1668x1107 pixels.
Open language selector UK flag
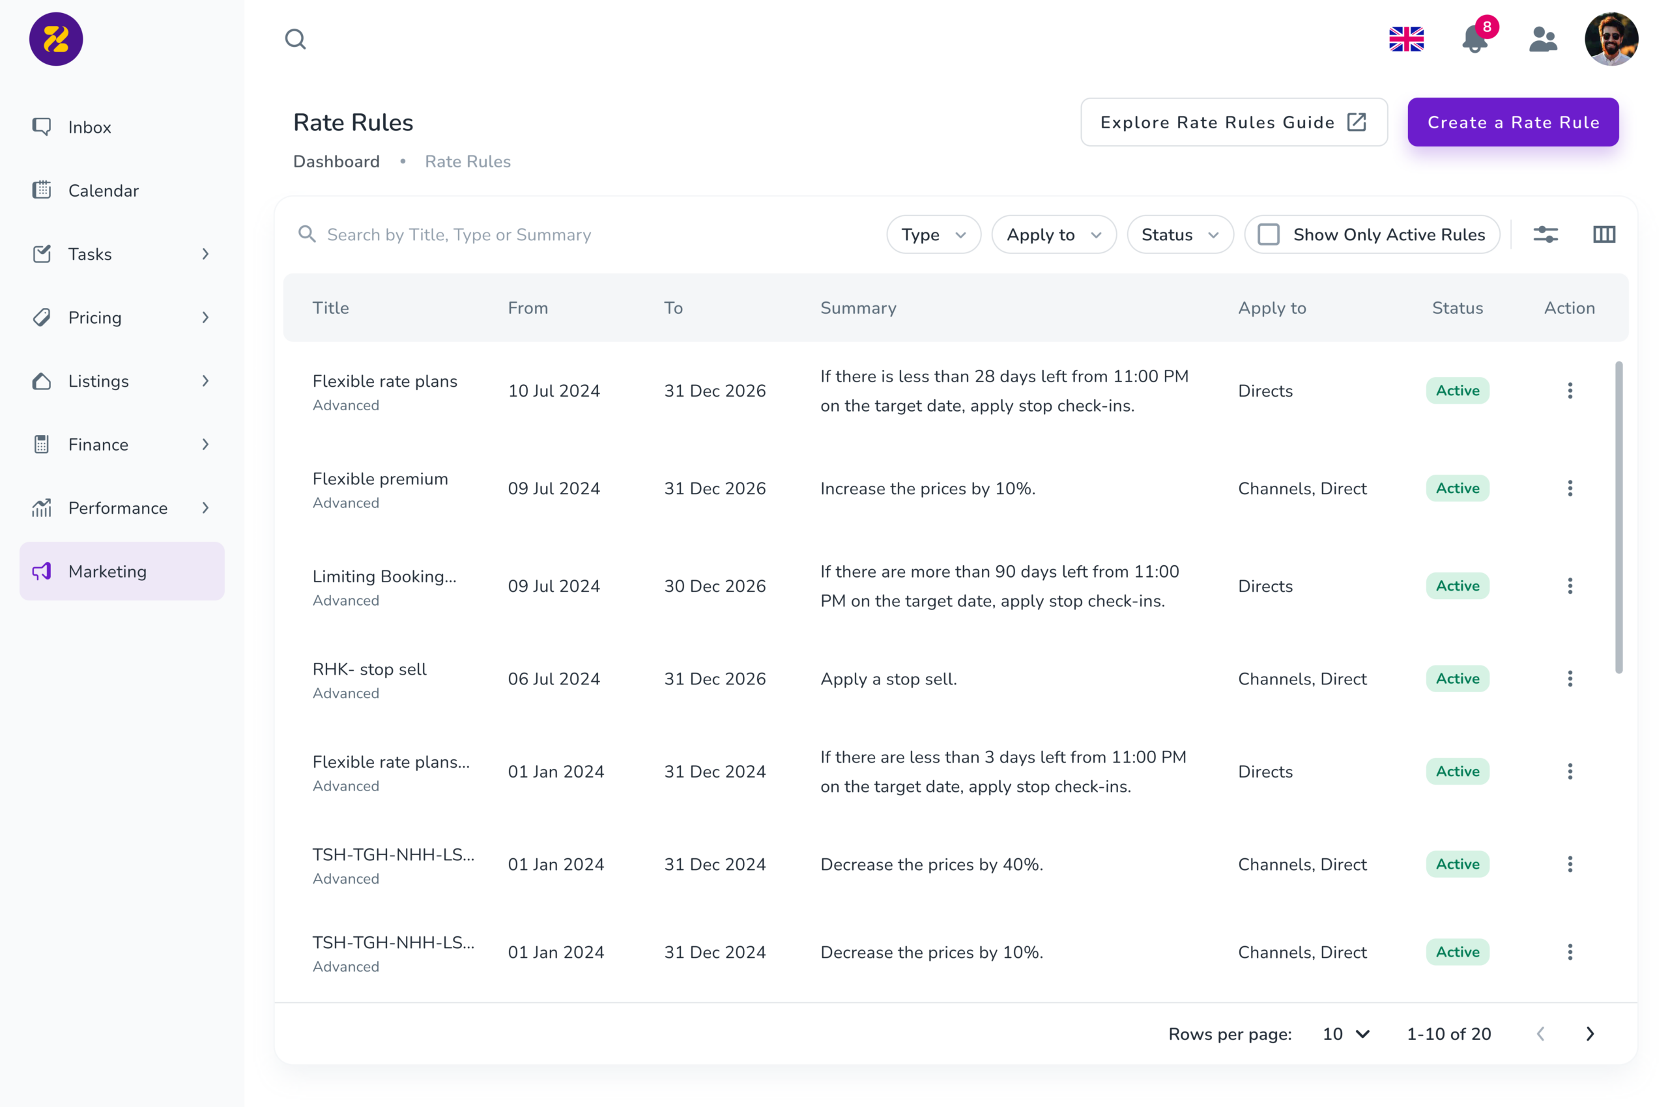[1406, 39]
